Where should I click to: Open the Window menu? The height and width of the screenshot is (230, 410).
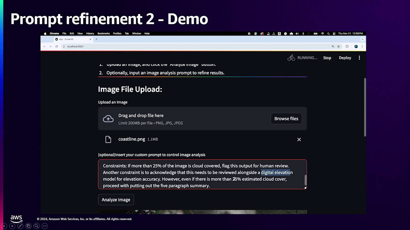[x=137, y=33]
